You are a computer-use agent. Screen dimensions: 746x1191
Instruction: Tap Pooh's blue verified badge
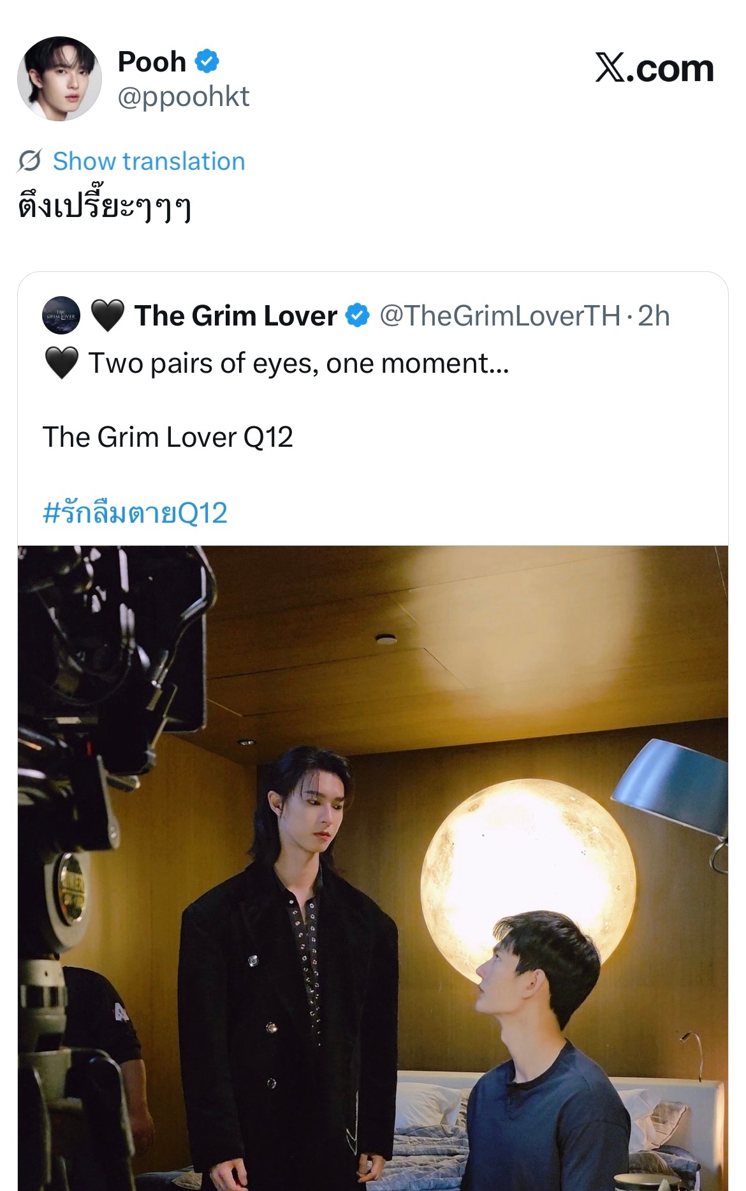click(x=207, y=61)
